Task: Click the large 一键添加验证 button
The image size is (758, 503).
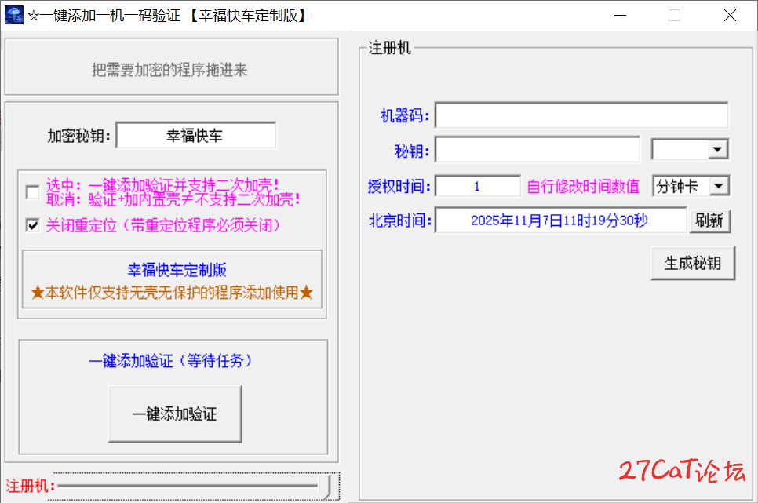Action: (x=174, y=414)
